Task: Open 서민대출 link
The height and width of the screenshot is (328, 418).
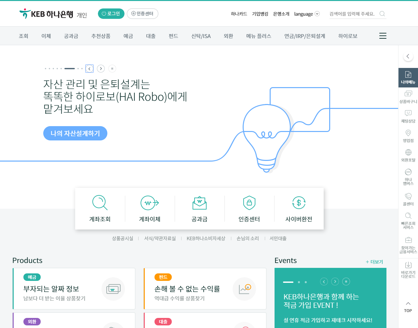Action: [x=278, y=238]
